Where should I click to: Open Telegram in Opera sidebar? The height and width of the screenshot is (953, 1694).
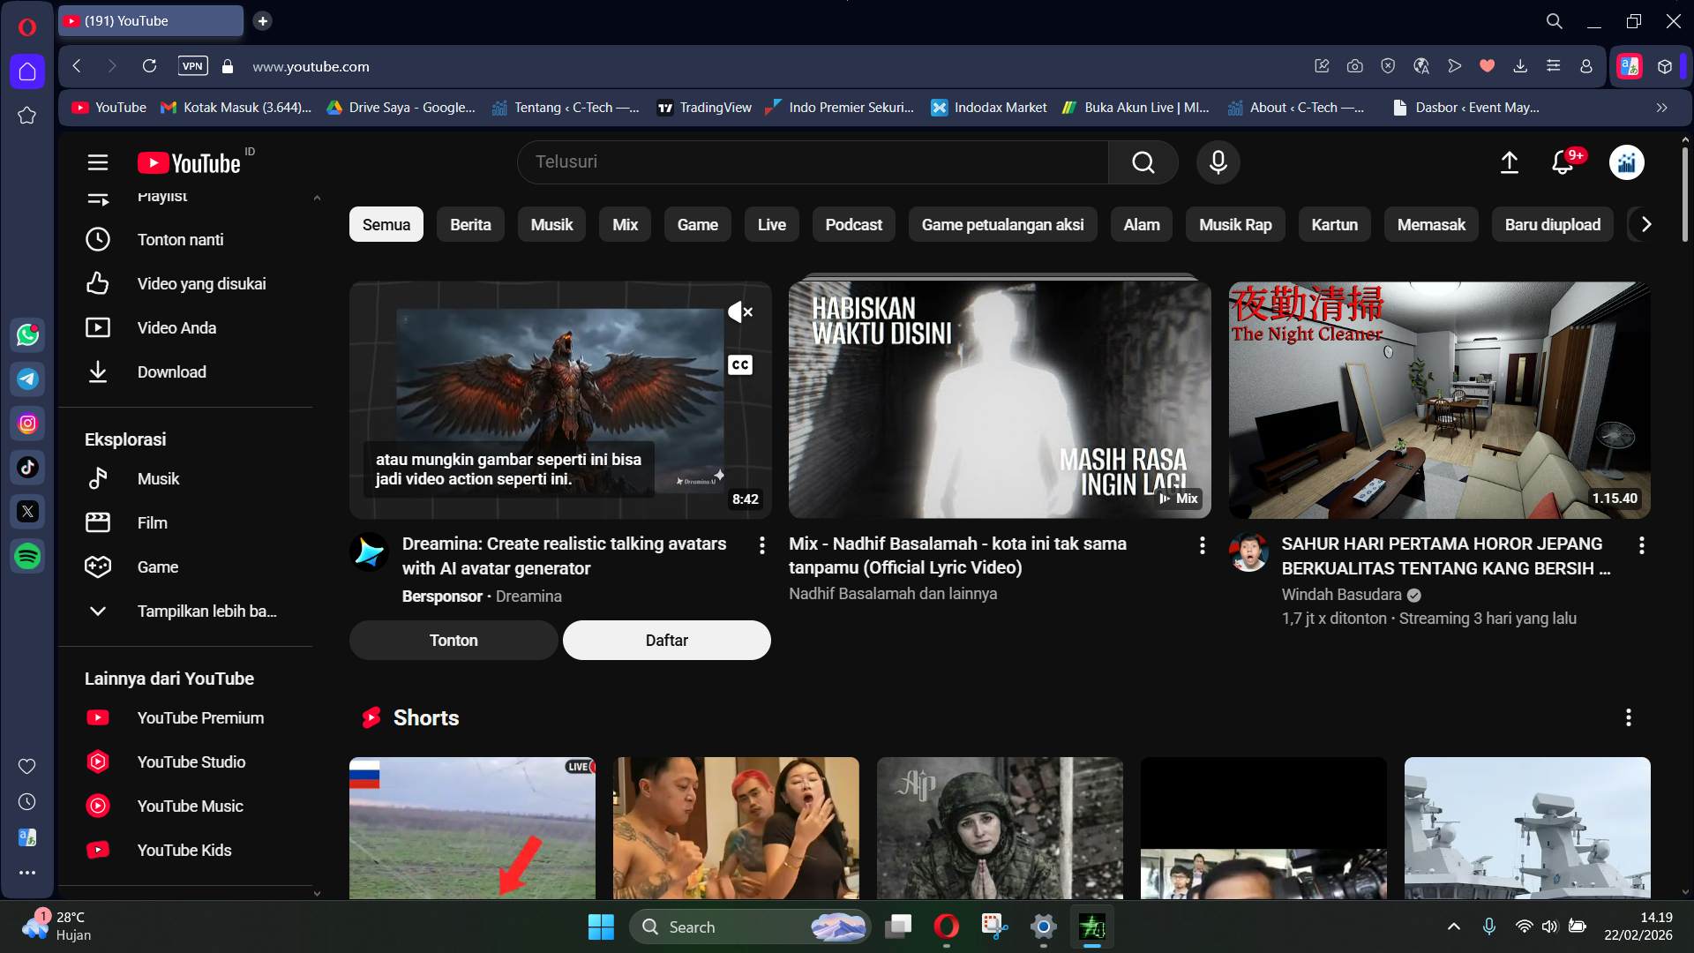click(x=27, y=379)
